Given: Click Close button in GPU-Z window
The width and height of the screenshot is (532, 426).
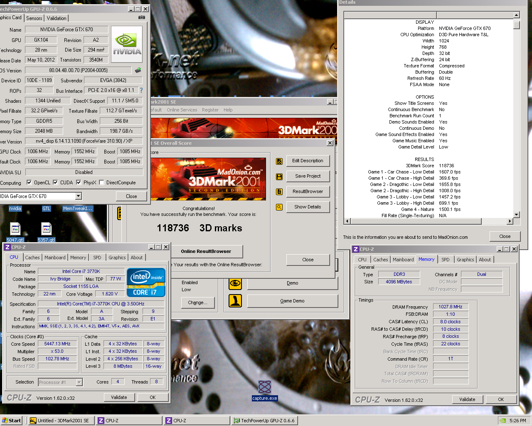Looking at the screenshot, I should (x=131, y=196).
